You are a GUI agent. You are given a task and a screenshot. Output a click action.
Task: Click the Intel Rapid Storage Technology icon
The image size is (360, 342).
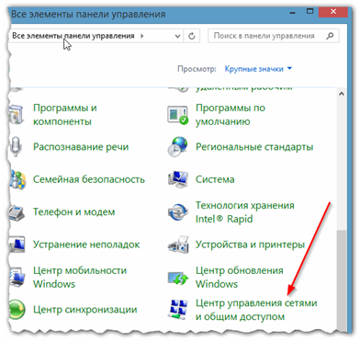coord(177,211)
